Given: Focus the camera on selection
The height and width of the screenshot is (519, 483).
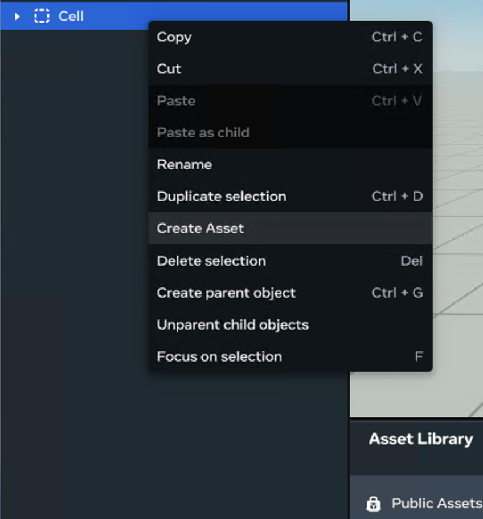Looking at the screenshot, I should (x=220, y=356).
